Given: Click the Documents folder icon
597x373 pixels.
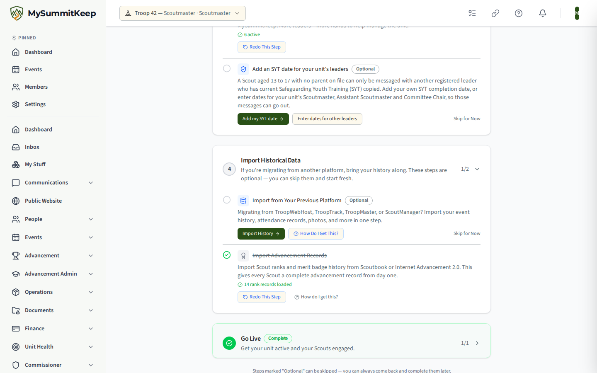Looking at the screenshot, I should point(16,310).
